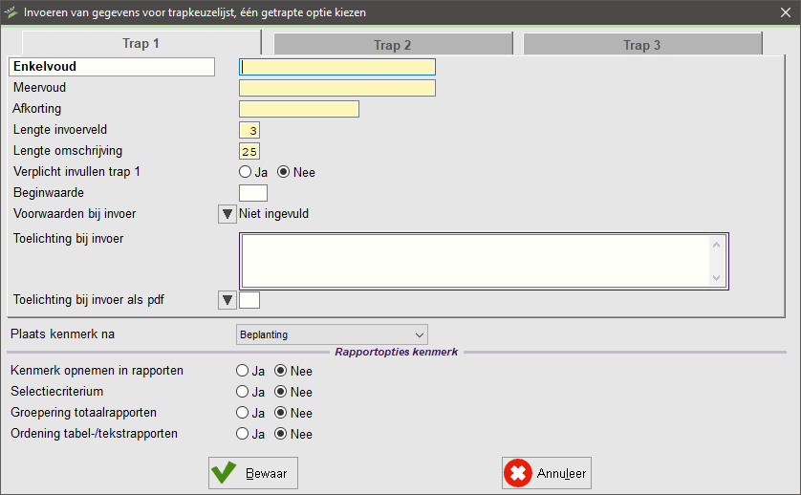Focus the Meervoud text field
This screenshot has height=495, width=801.
pos(337,88)
